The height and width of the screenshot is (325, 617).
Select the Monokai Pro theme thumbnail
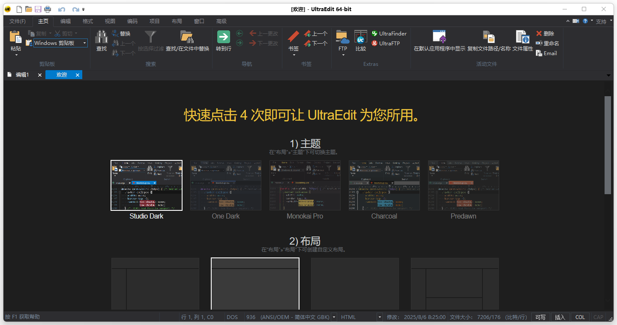[x=305, y=186]
